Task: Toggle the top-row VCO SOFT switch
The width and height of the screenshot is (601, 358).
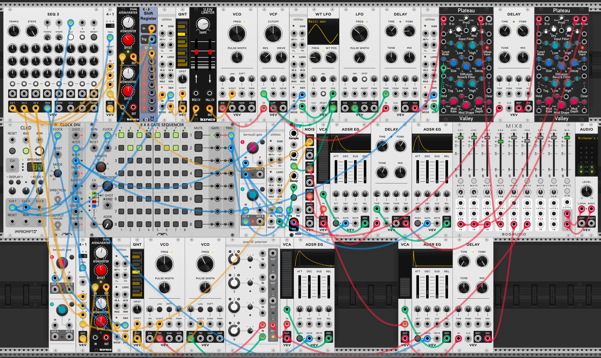Action: (x=242, y=79)
